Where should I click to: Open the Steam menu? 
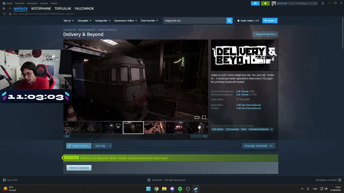coord(9,3)
